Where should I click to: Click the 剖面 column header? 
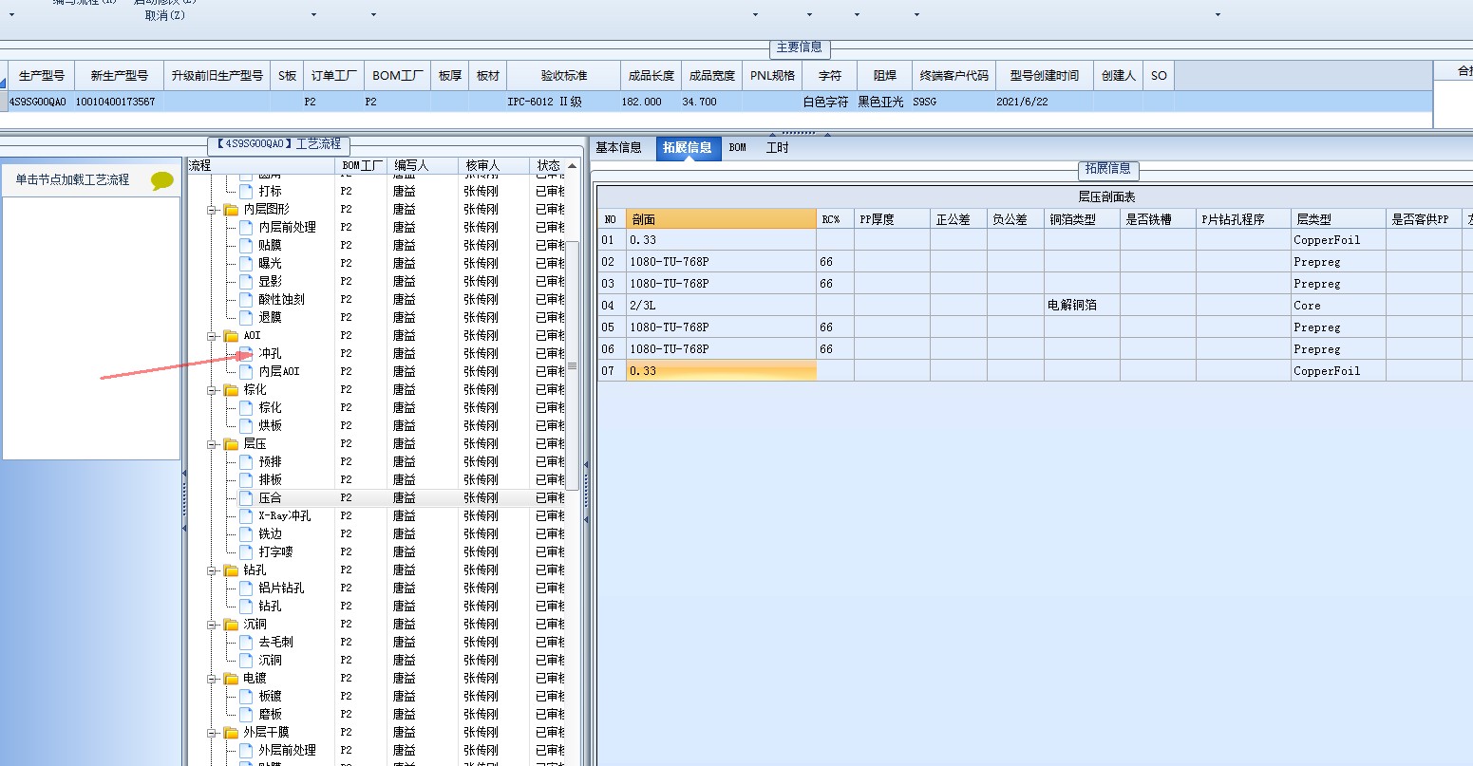click(722, 219)
